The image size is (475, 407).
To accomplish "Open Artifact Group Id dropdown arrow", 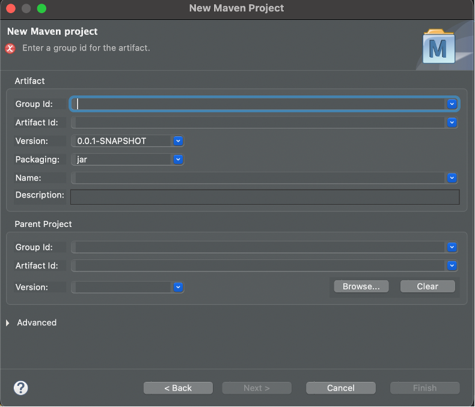I will [x=452, y=104].
